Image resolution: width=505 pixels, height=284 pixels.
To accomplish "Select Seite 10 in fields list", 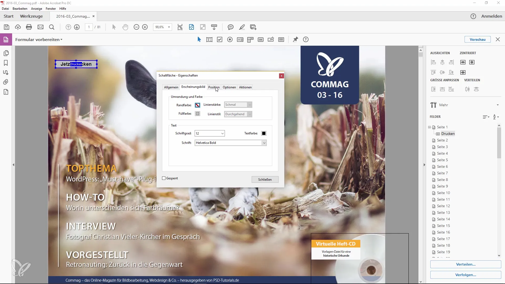I will 443,193.
